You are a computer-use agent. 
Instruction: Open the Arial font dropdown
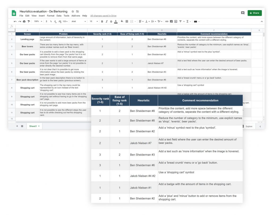(x=79, y=21)
